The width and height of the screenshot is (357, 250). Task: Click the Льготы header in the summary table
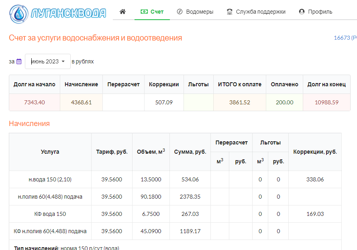click(198, 84)
